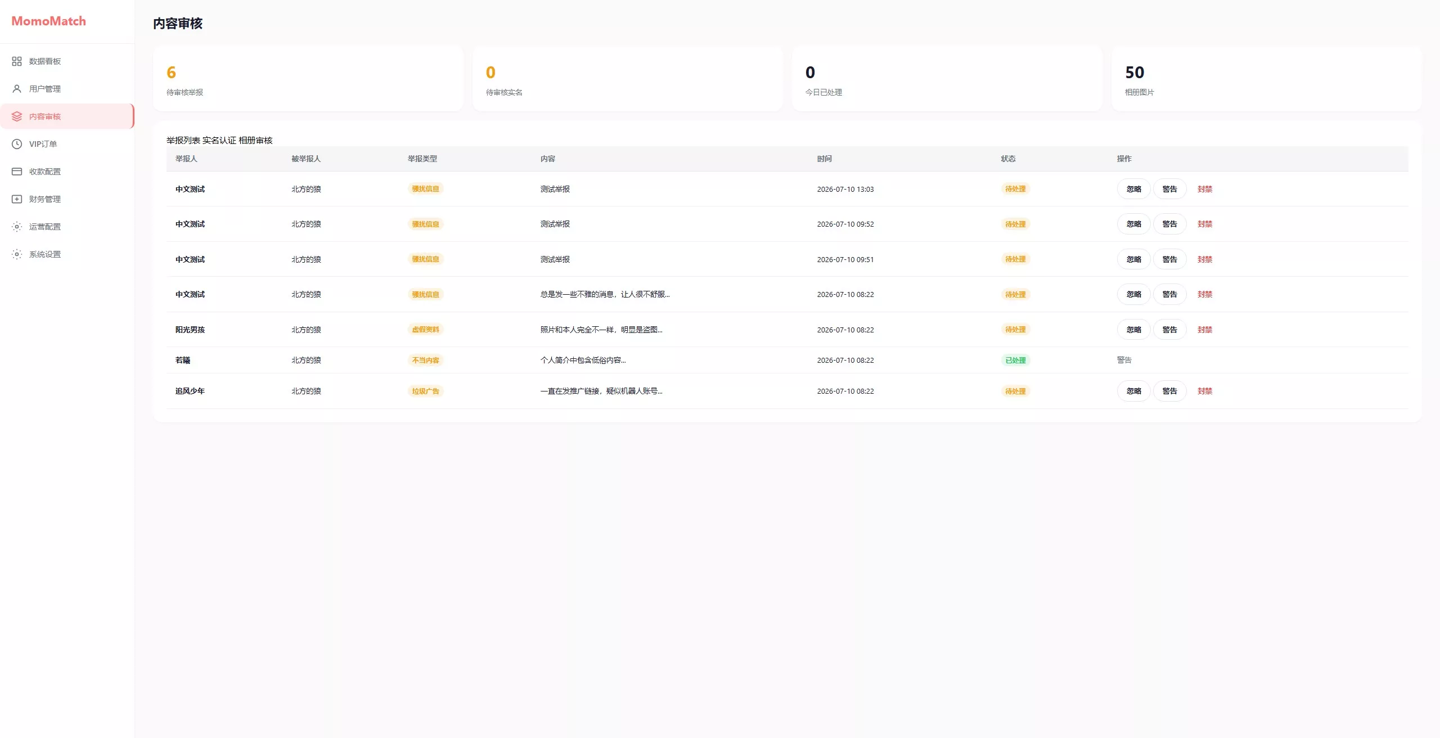Ignore the 总是发一些不雅的消息 report

pos(1133,294)
